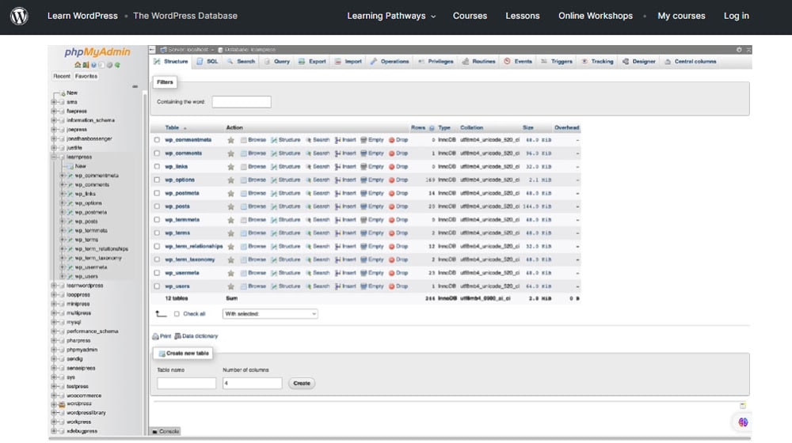
Task: Tick the wp_comments row checkbox
Action: [157, 153]
